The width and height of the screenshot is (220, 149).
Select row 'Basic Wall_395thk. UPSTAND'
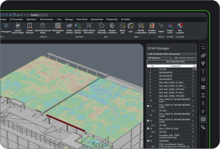tap(172, 96)
